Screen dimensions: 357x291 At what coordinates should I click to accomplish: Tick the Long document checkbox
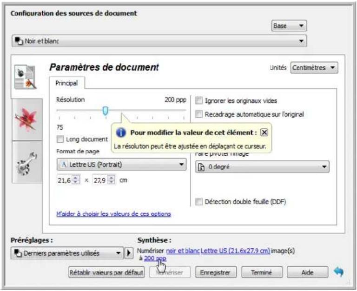coord(60,139)
